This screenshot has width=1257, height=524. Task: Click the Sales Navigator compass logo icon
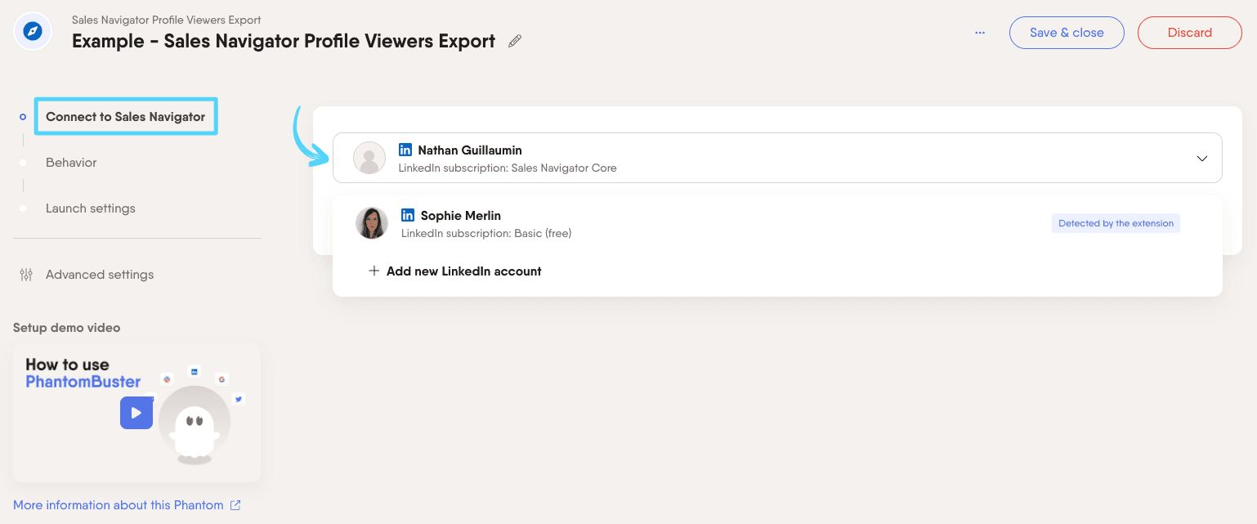click(33, 32)
